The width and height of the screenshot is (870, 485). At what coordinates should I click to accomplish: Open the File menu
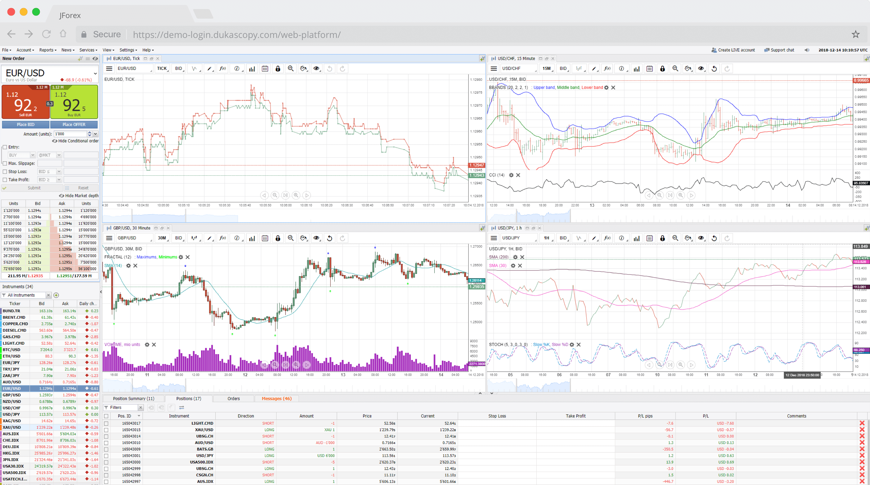tap(7, 50)
